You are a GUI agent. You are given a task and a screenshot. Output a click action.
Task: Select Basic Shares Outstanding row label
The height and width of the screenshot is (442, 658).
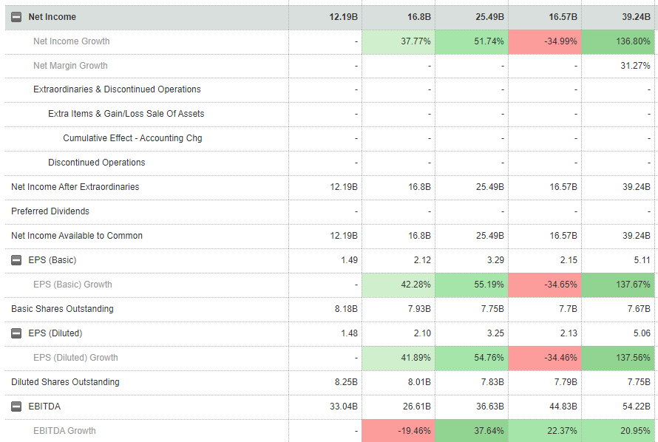tap(62, 309)
